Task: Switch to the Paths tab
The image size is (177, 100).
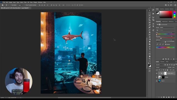Action: click(167, 62)
